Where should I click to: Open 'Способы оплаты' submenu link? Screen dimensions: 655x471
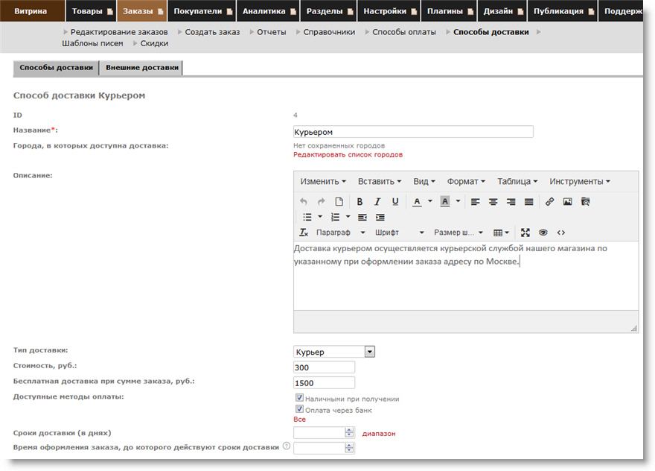[x=404, y=32]
